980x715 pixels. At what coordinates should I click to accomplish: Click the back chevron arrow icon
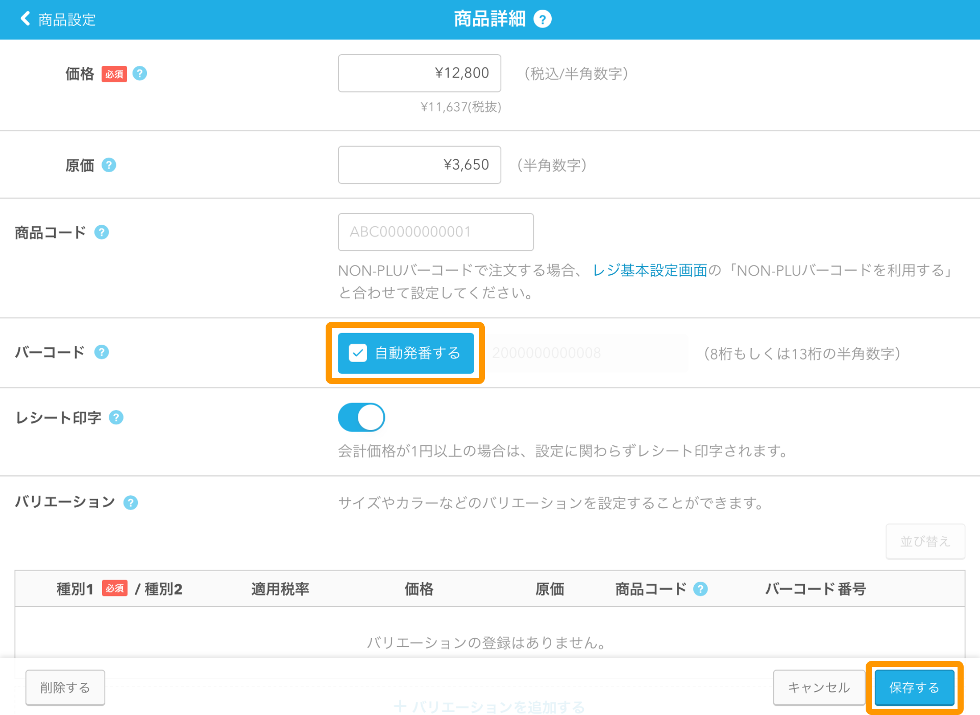coord(25,19)
